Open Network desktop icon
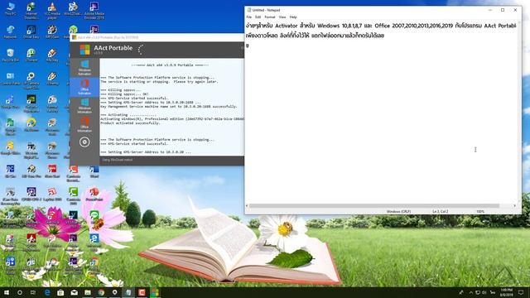Image resolution: width=530 pixels, height=298 pixels. point(11,31)
